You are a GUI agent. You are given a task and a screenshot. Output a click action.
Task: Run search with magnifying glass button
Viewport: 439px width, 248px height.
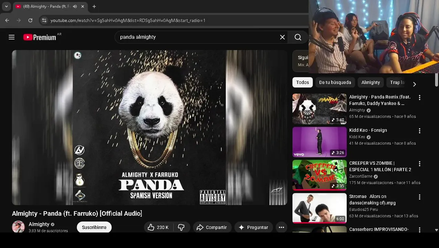coord(298,37)
